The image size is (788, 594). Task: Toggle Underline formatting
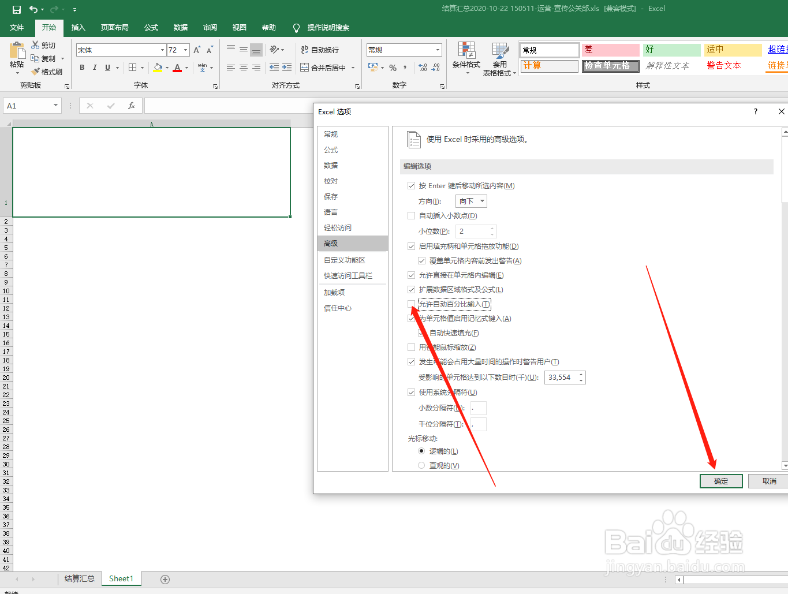(x=107, y=68)
